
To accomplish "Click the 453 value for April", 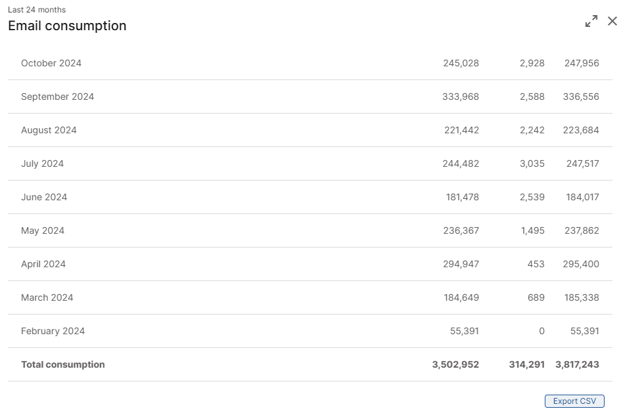I will point(536,264).
